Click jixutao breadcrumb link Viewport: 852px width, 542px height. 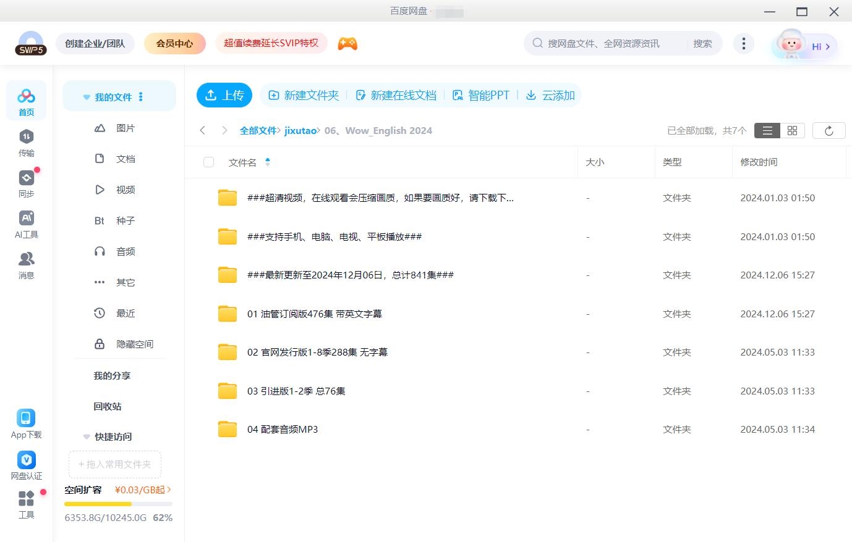coord(300,130)
